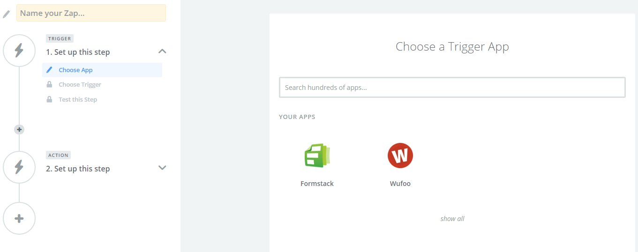Click lock icon next to Choose Trigger
This screenshot has height=252, width=638.
pyautogui.click(x=49, y=85)
